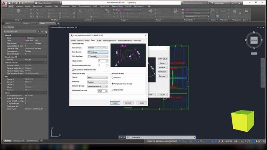Select the Horizontal text alignment radio
267x150 pixels.
(x=113, y=77)
